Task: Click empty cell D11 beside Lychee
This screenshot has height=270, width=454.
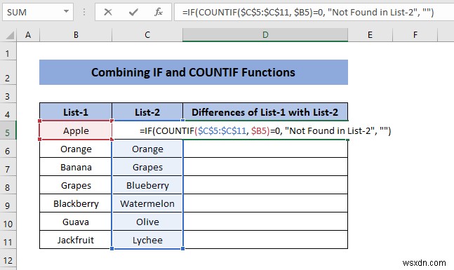Action: click(x=265, y=240)
